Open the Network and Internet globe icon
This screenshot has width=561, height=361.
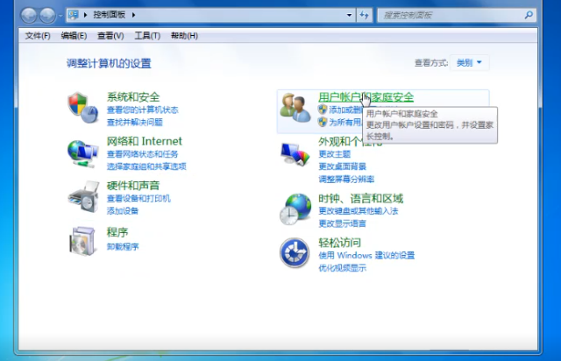click(82, 152)
